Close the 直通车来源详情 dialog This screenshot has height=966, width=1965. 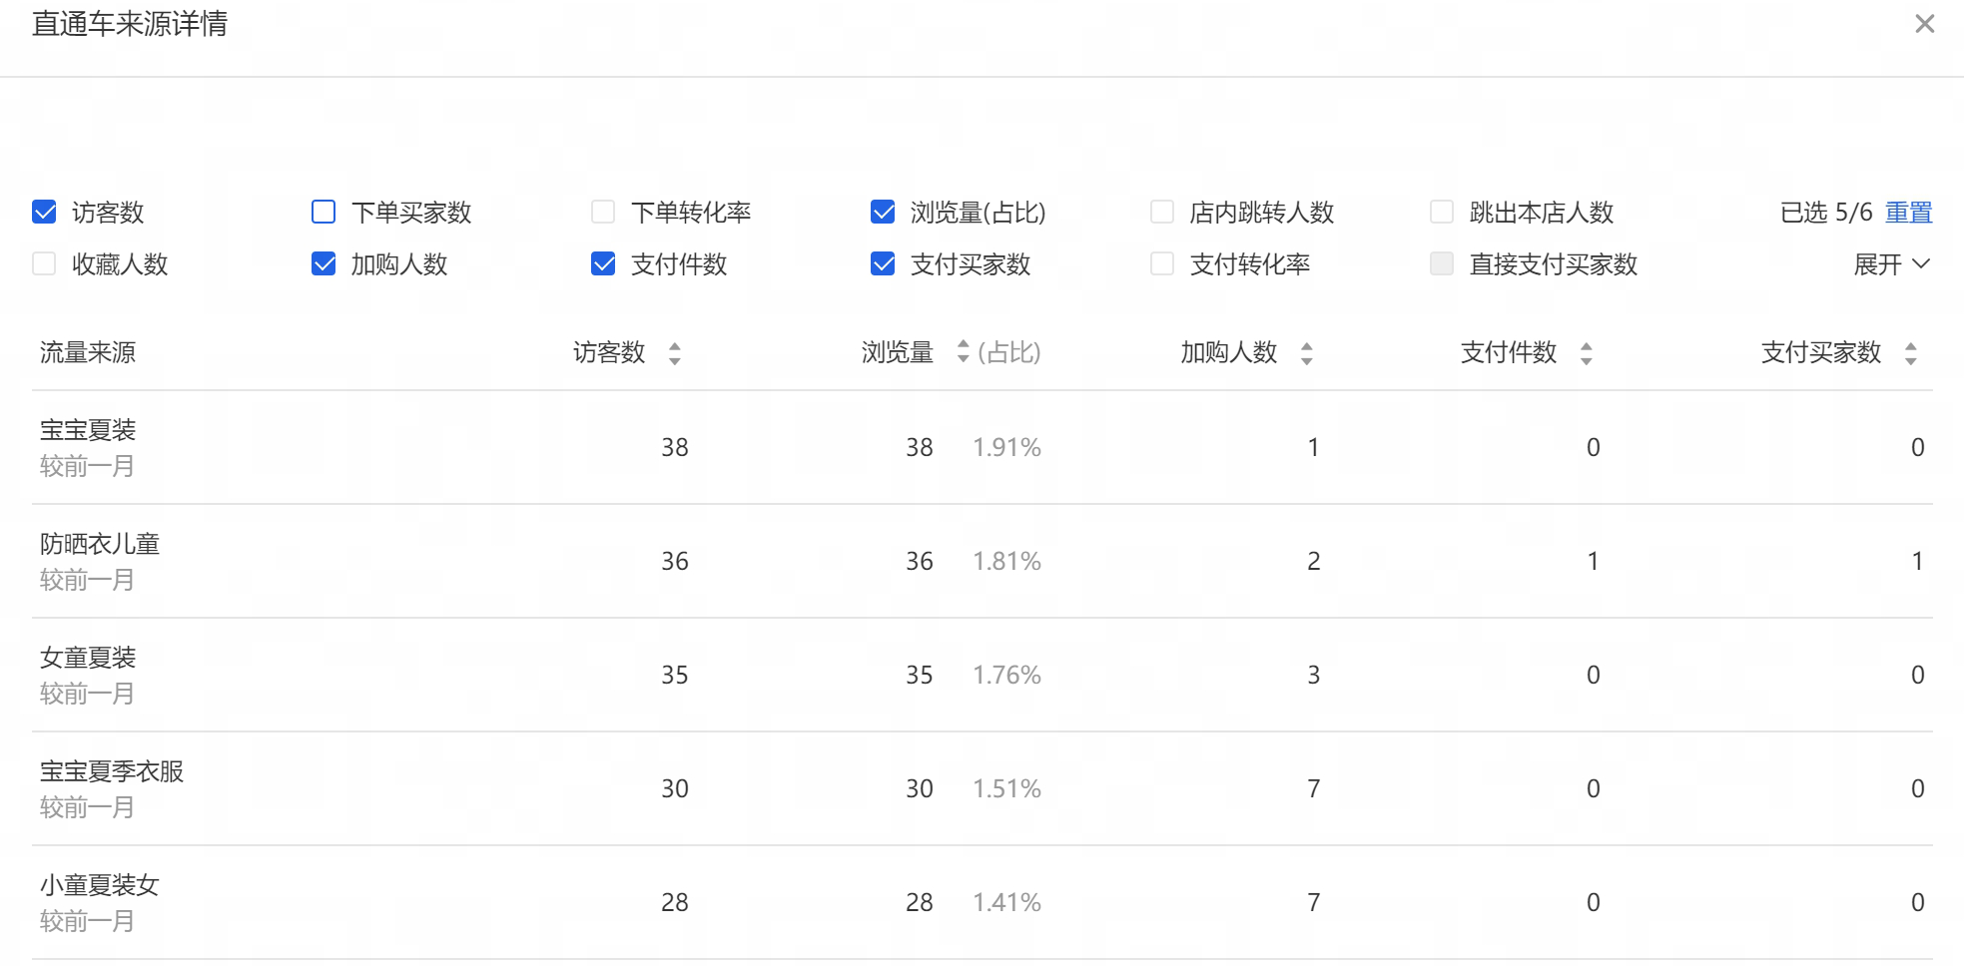1924,24
